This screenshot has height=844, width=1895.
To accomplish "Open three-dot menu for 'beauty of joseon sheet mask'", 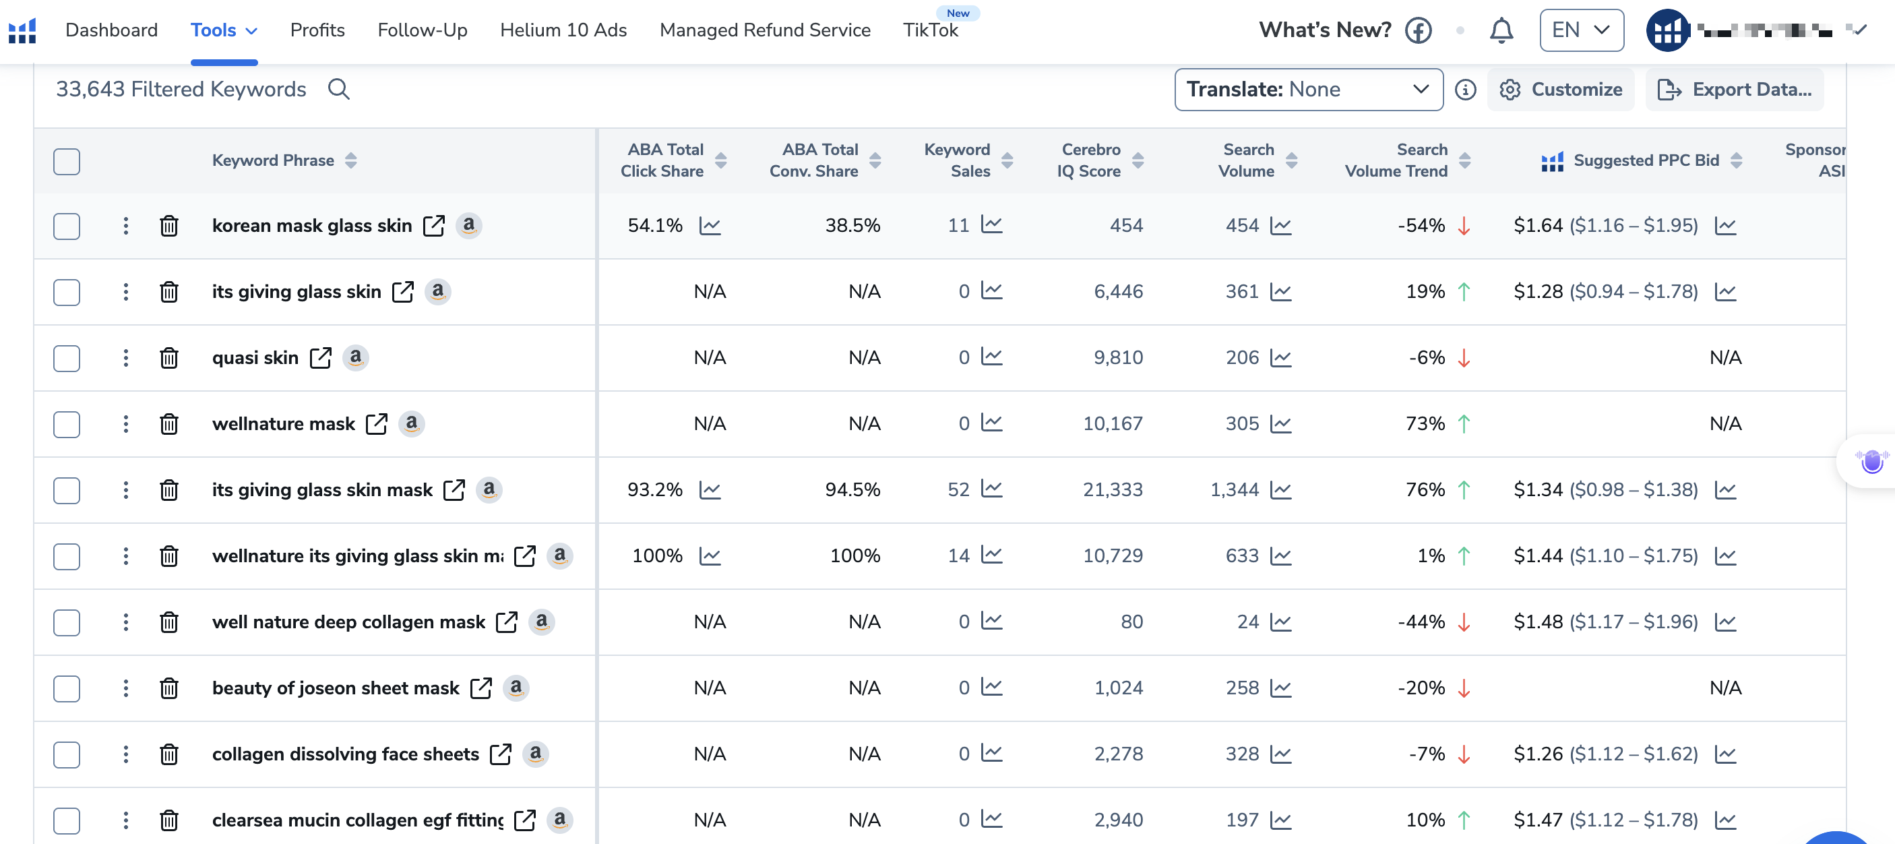I will point(126,688).
